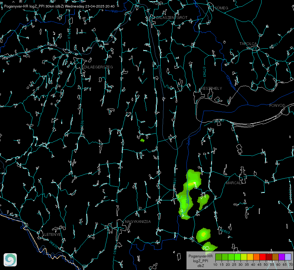294x270 pixels.
Task: Pick the lavender 65–70 dBZ swatch
Action: coord(288,257)
